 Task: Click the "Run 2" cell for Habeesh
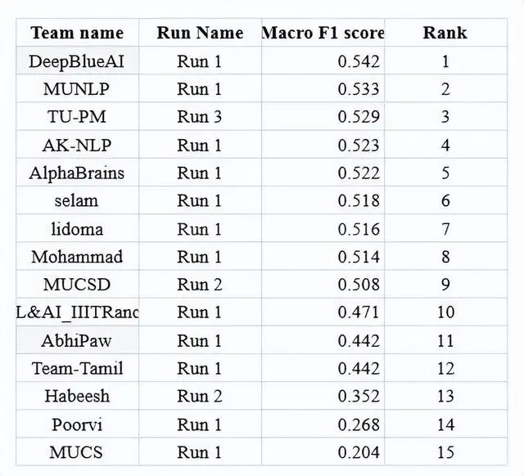click(x=200, y=397)
